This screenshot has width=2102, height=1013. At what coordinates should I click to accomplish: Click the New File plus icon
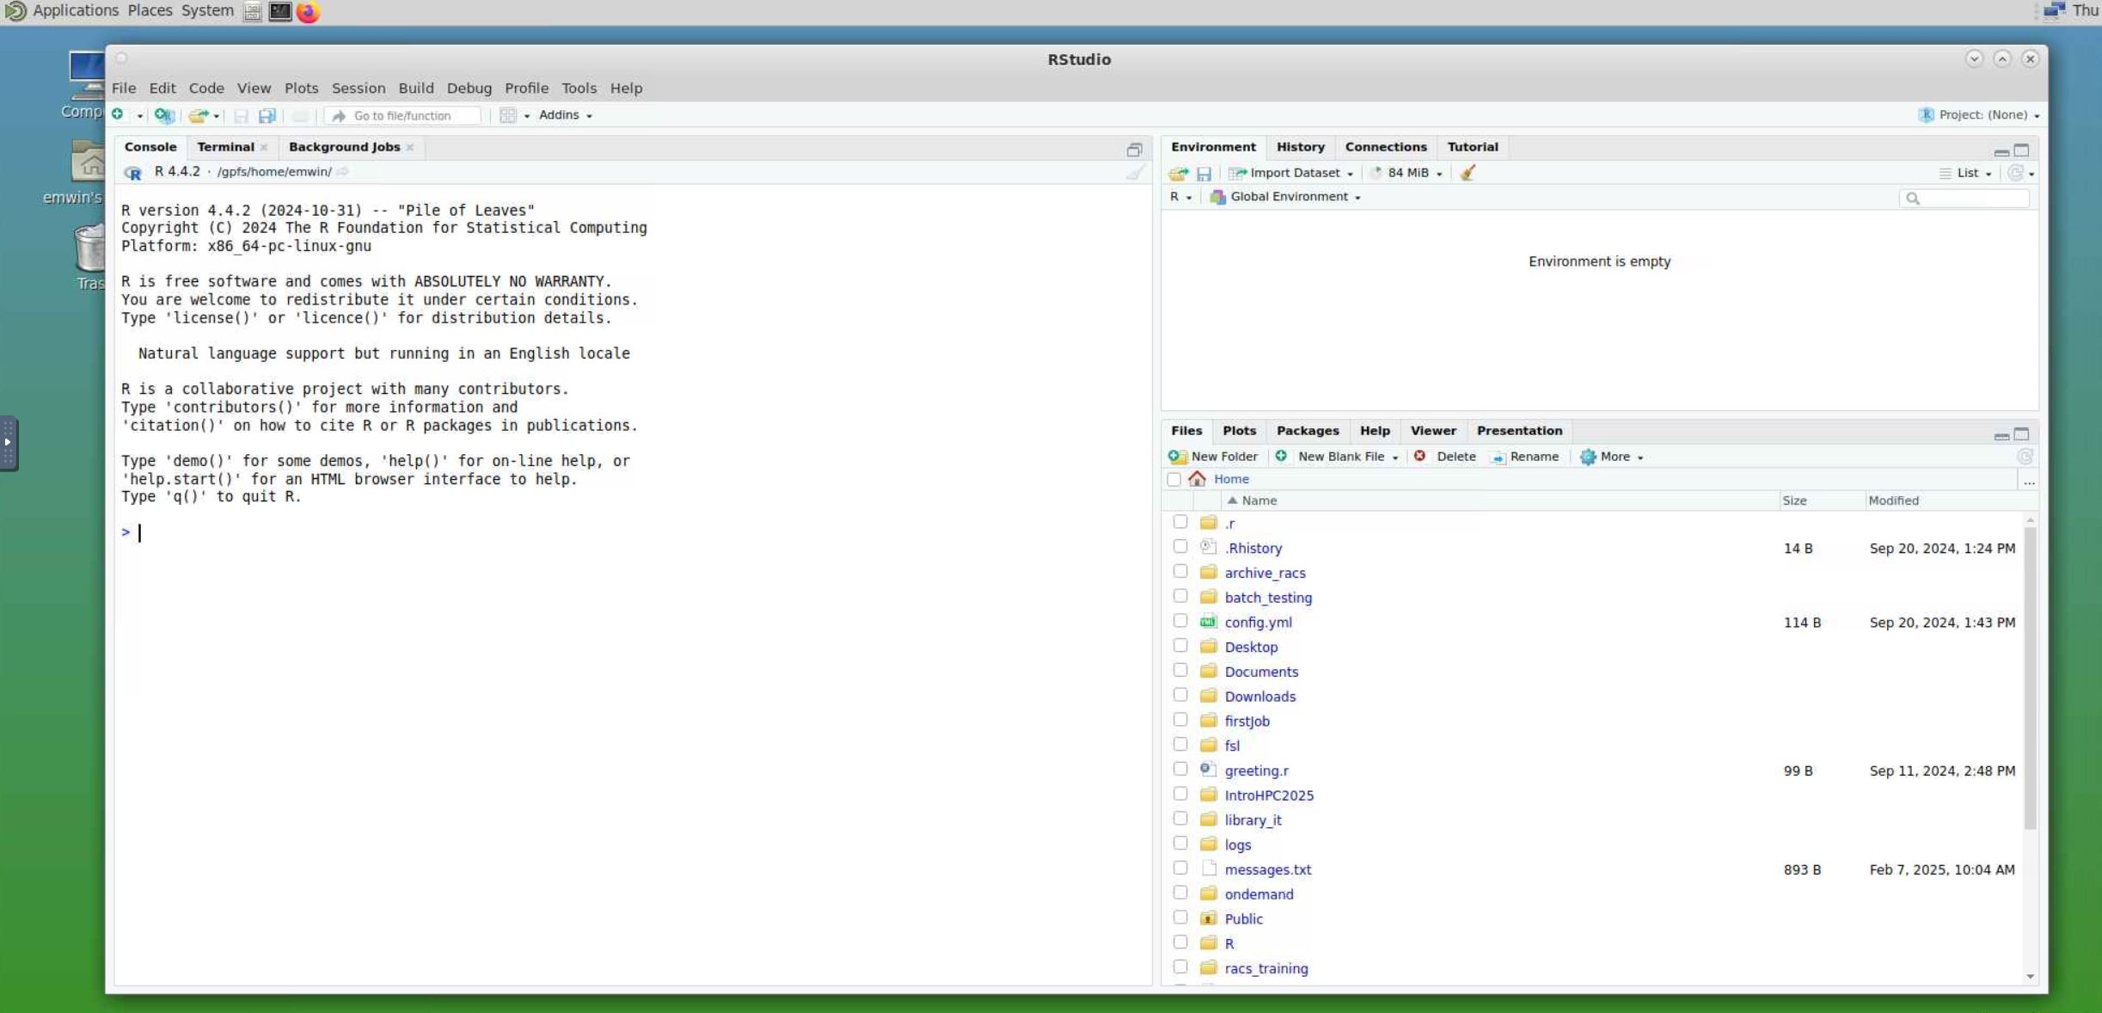[x=118, y=114]
